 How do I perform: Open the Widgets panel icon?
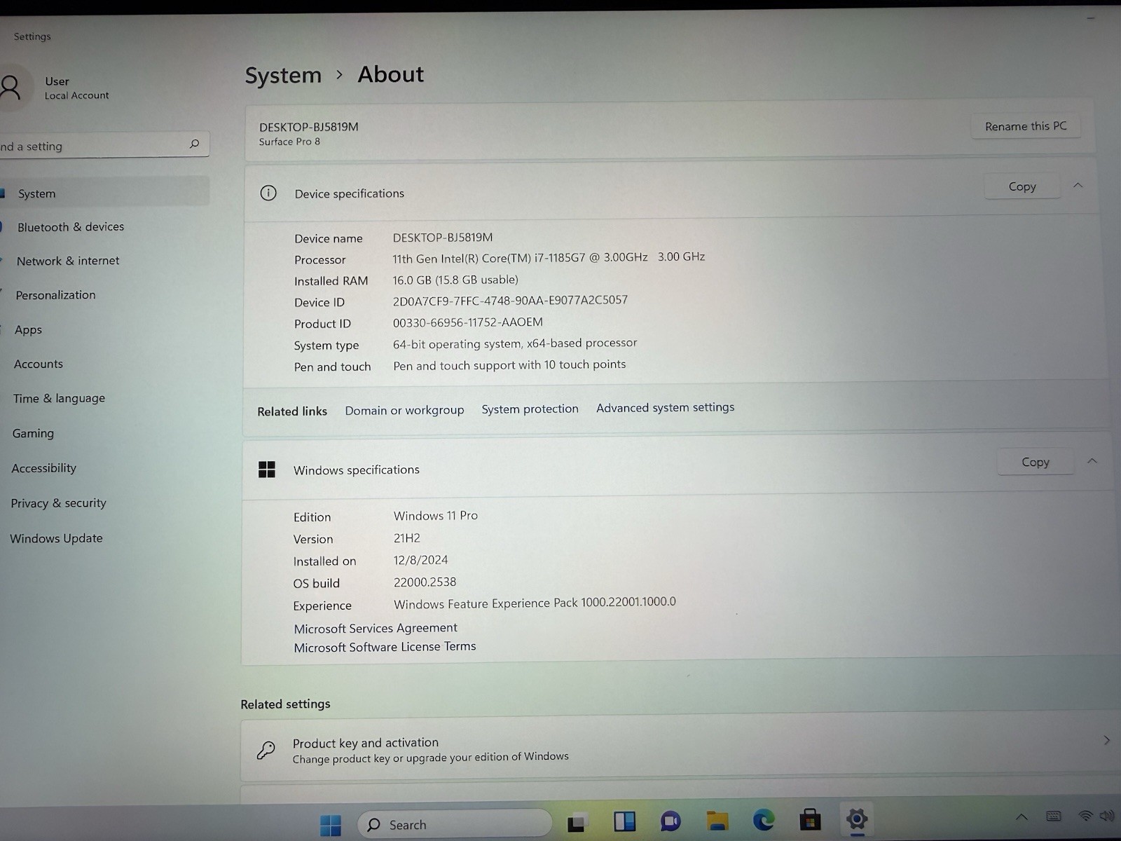point(624,821)
